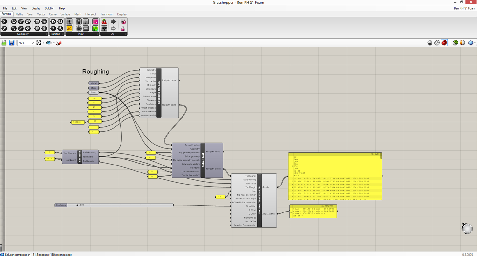The image size is (477, 256).
Task: Select the Point parameter icon
Action: [4, 21]
